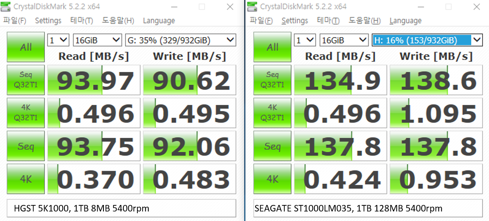Run the Seq test on drive G
The image size is (489, 221).
(26, 146)
